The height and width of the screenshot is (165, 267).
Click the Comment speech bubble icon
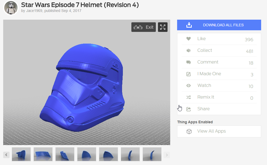point(189,62)
